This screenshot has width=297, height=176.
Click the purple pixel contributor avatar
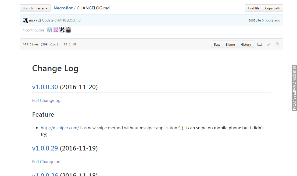point(56,30)
